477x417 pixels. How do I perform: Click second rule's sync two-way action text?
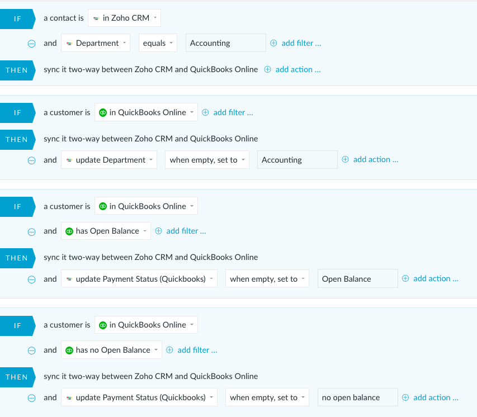pyautogui.click(x=151, y=139)
